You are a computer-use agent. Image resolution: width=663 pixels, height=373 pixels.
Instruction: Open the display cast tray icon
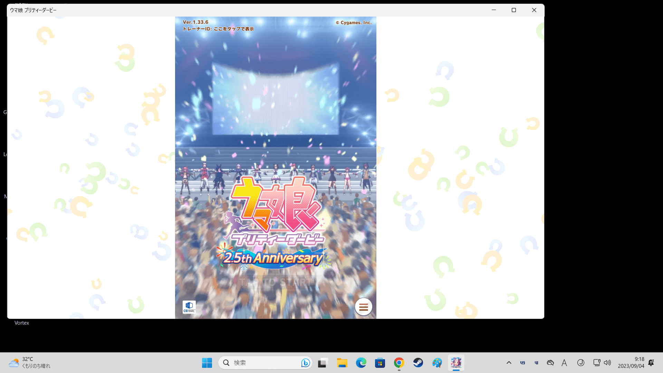(x=596, y=363)
